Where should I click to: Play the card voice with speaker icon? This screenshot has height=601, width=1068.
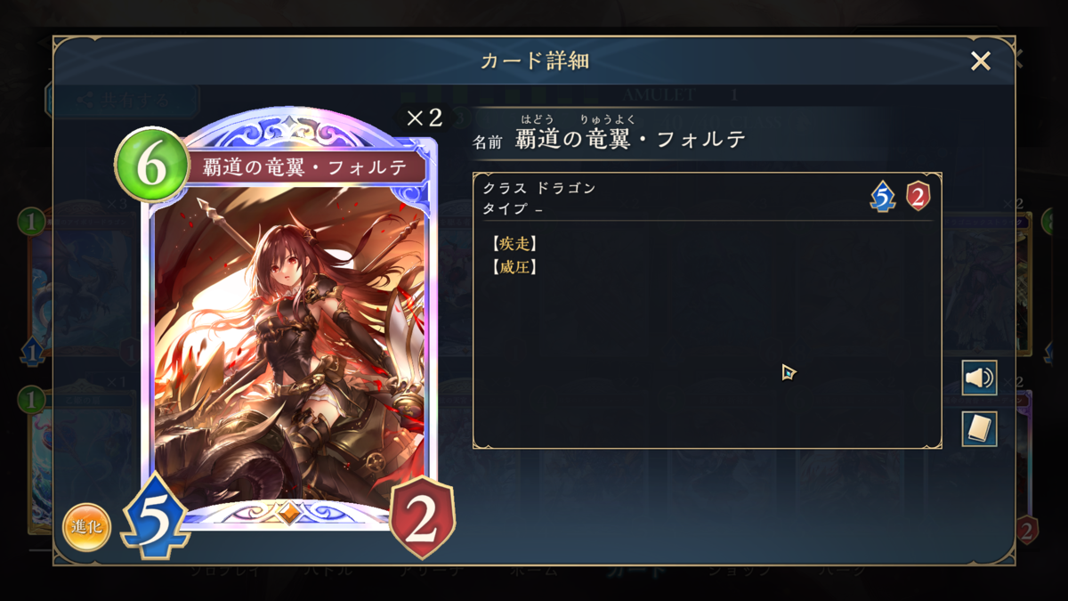979,378
